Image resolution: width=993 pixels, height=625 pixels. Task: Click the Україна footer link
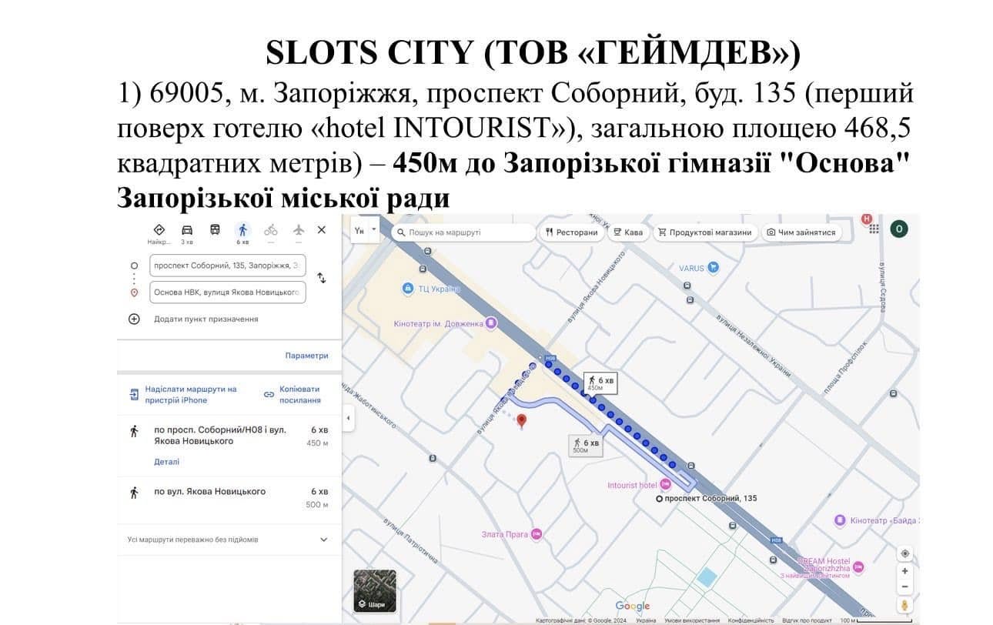coord(646,620)
